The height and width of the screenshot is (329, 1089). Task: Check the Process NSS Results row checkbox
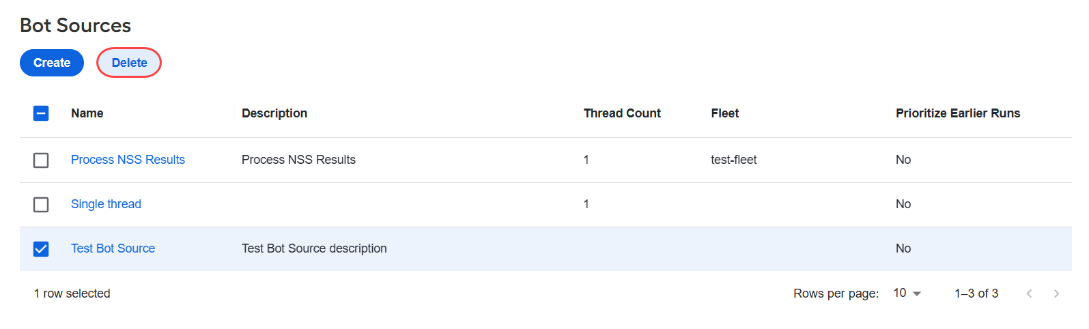click(x=41, y=160)
